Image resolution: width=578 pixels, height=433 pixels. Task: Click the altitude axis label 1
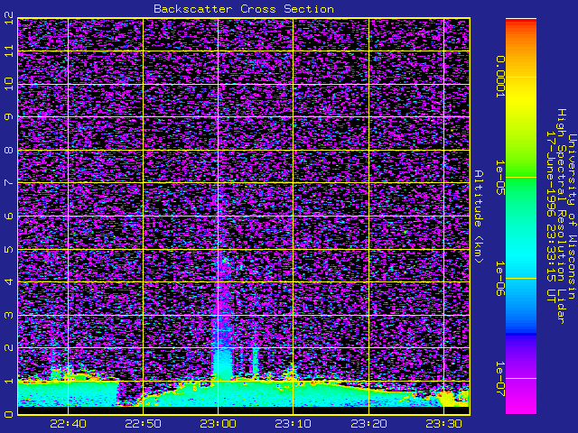click(x=9, y=381)
